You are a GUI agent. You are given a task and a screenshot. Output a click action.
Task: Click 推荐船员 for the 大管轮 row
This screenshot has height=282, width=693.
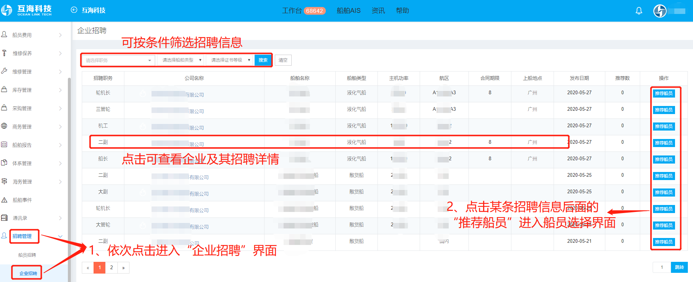[664, 226]
